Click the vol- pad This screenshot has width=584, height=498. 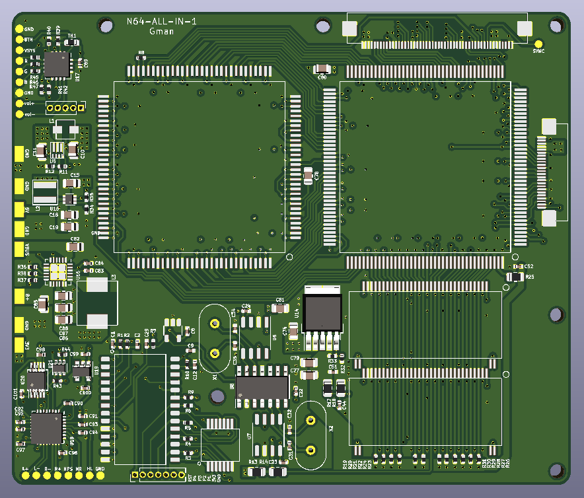[19, 114]
